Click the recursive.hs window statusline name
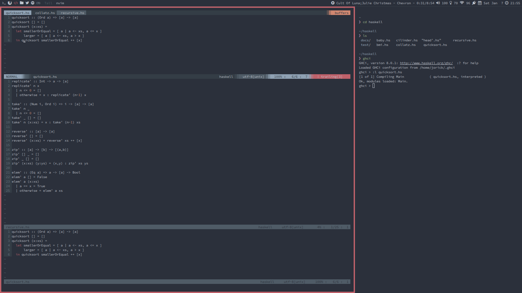Screen dimensions: 522x293 [18, 227]
